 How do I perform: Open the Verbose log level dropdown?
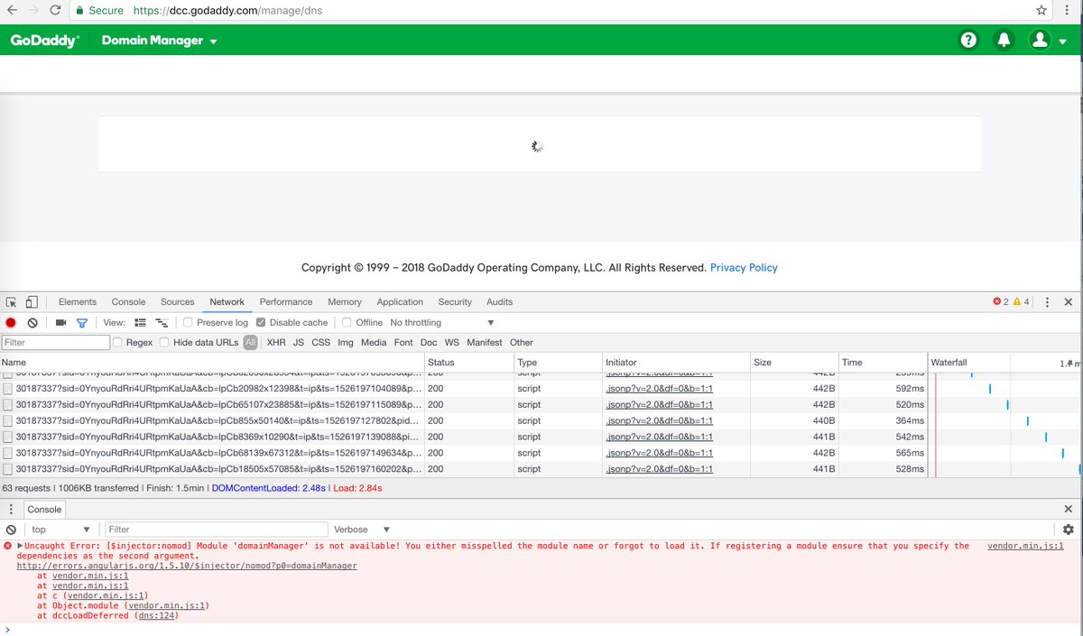(361, 530)
